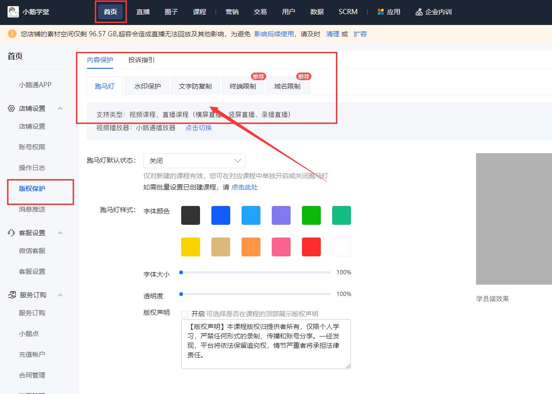Screen dimensions: 552x394
Task: Select the red font color swatch
Action: click(x=311, y=246)
